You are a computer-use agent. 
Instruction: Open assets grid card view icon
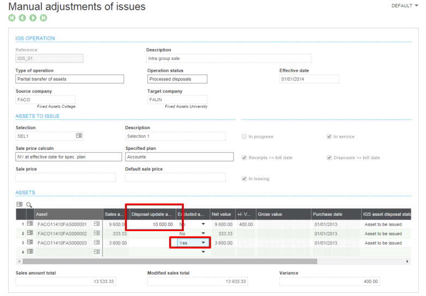point(19,204)
